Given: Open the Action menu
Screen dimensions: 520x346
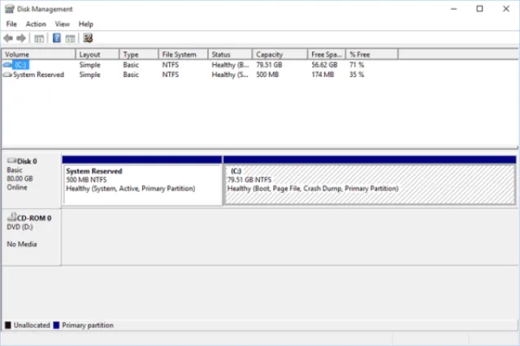Looking at the screenshot, I should click(36, 24).
